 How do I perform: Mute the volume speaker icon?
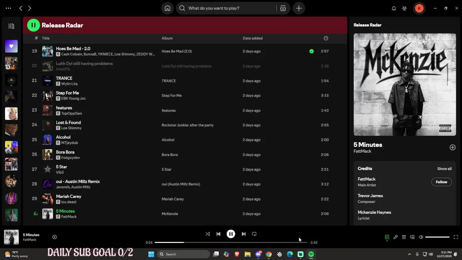(421, 237)
